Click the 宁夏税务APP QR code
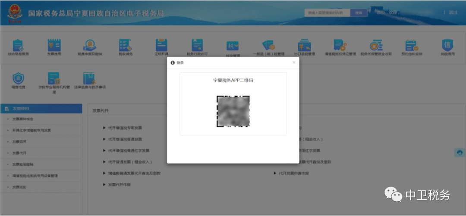This screenshot has width=466, height=216. pyautogui.click(x=233, y=111)
